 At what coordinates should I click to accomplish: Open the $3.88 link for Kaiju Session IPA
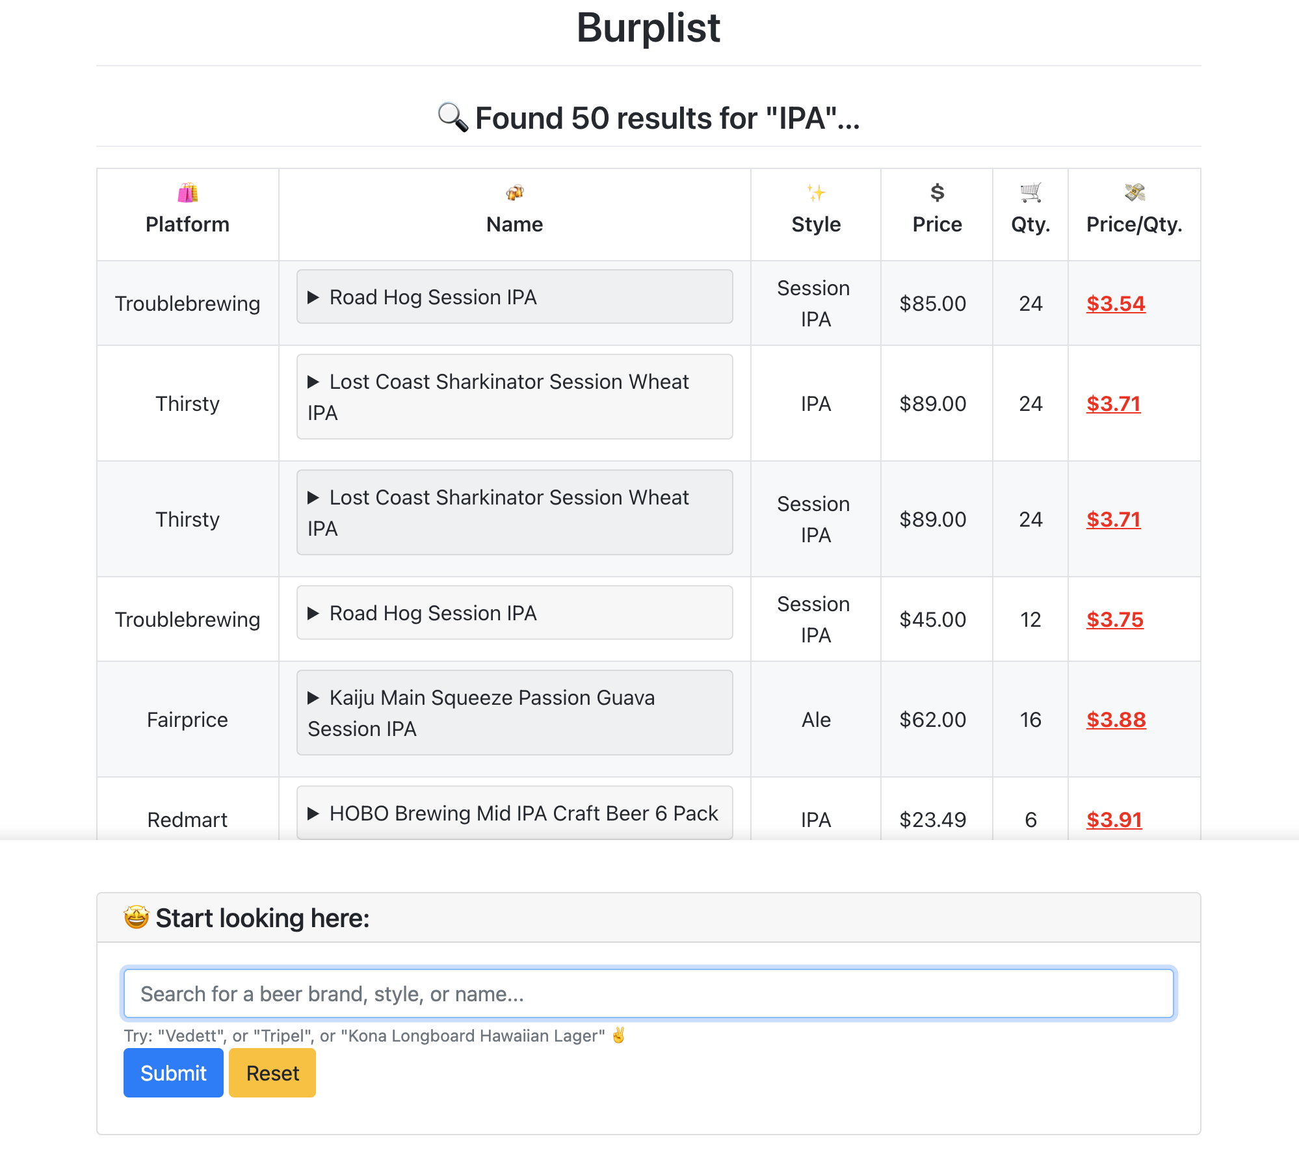[x=1116, y=720]
